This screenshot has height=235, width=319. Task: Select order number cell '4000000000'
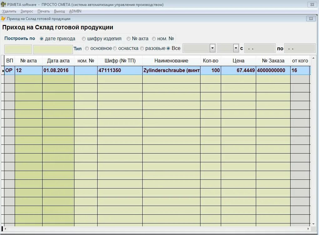(273, 71)
